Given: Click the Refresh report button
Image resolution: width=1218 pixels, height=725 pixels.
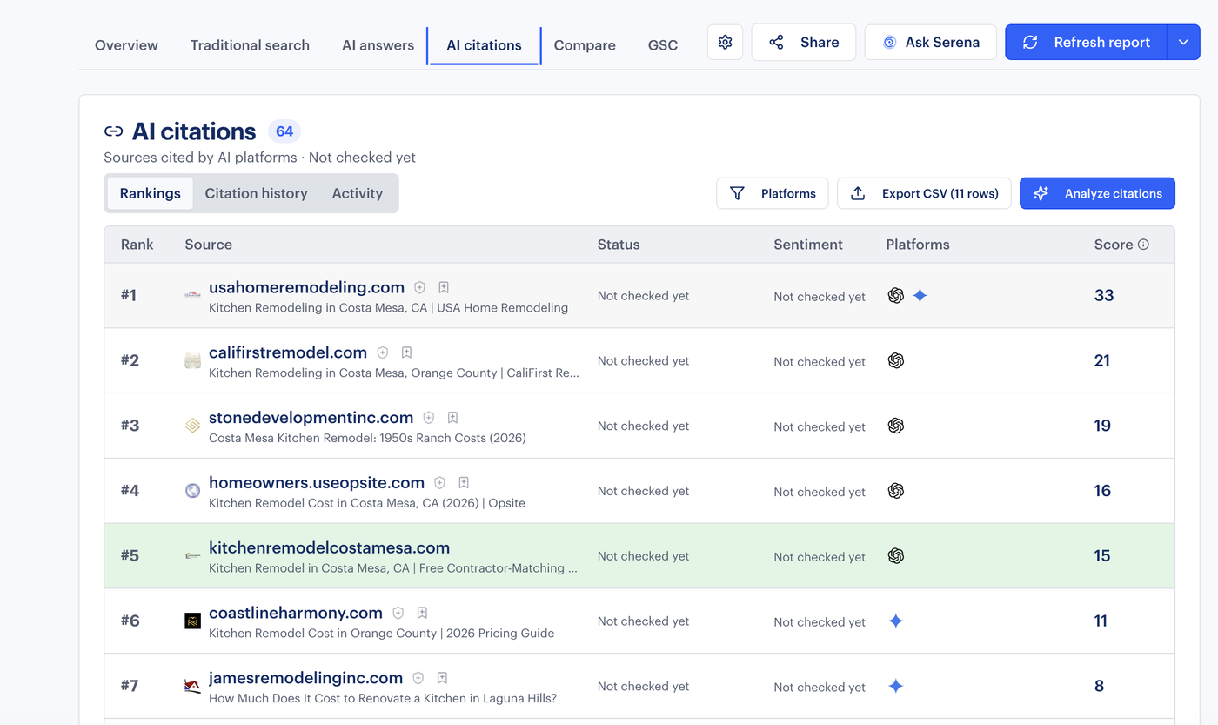Looking at the screenshot, I should (x=1086, y=42).
